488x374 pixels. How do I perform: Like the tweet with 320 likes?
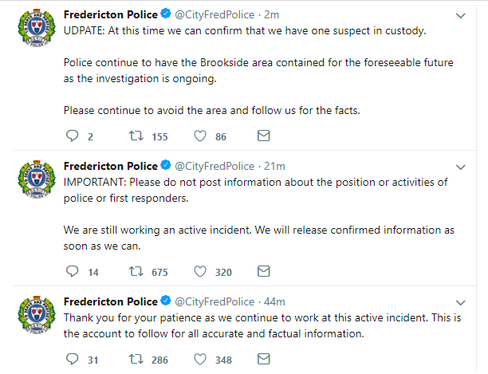(199, 272)
